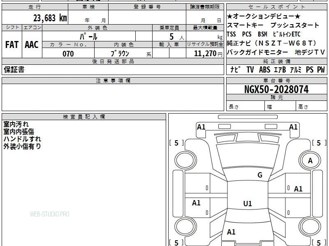Select the ABS equipment item

click(x=264, y=69)
